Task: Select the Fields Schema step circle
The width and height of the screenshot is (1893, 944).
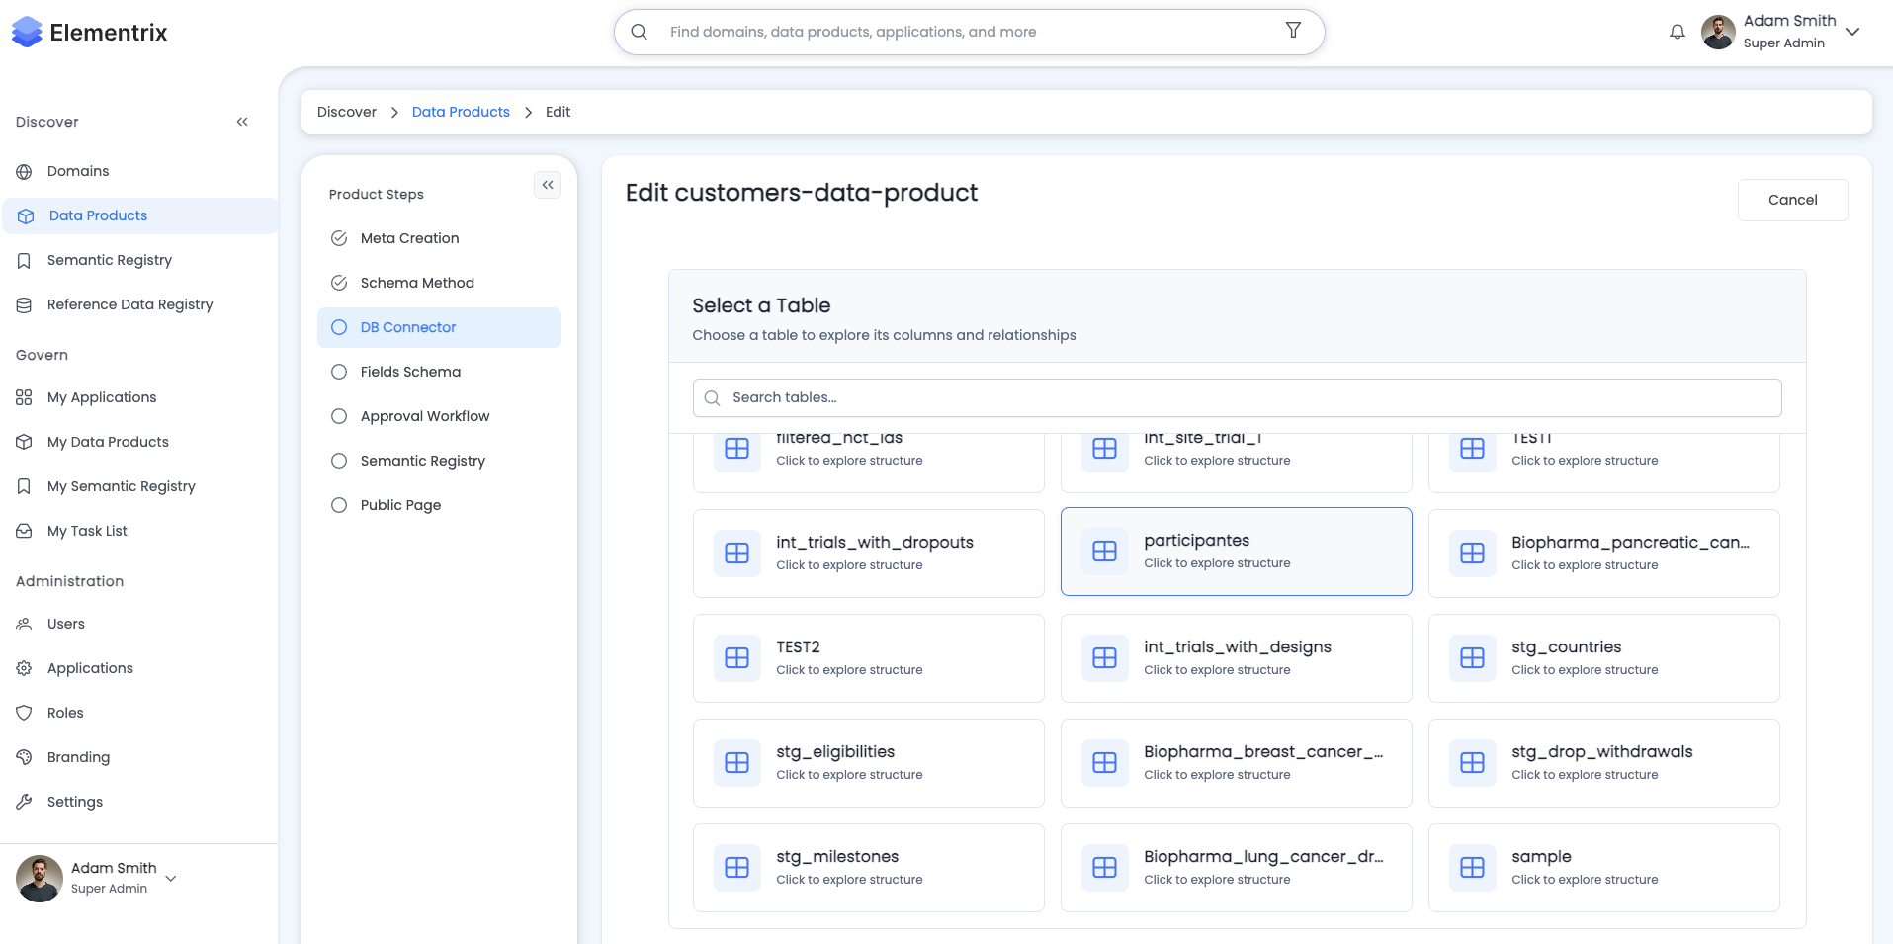Action: (339, 371)
